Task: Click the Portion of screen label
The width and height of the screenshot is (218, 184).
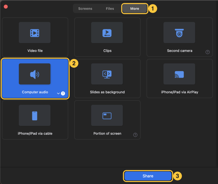Action: [x=107, y=134]
